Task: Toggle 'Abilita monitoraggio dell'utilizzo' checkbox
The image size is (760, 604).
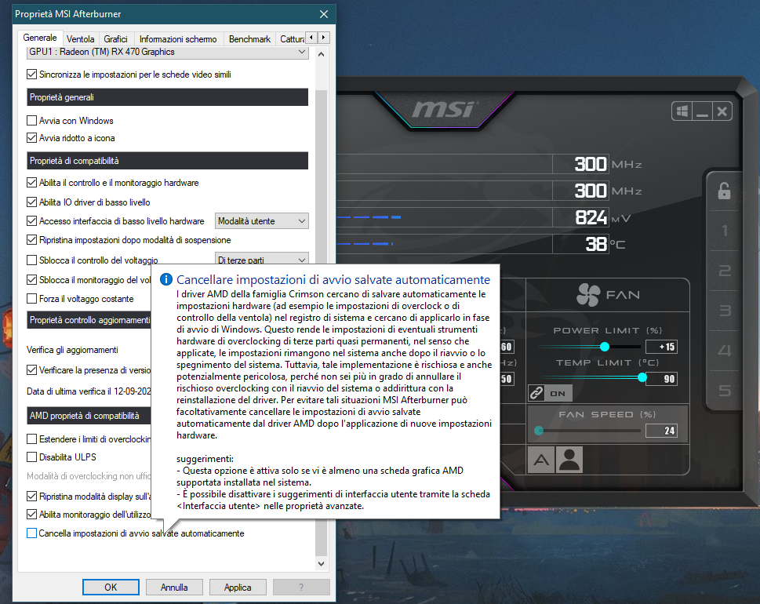Action: tap(31, 514)
